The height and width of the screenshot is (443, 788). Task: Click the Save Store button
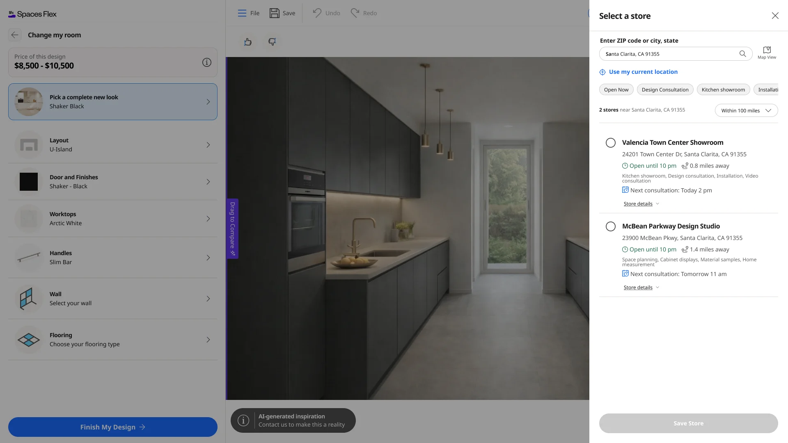click(x=688, y=423)
